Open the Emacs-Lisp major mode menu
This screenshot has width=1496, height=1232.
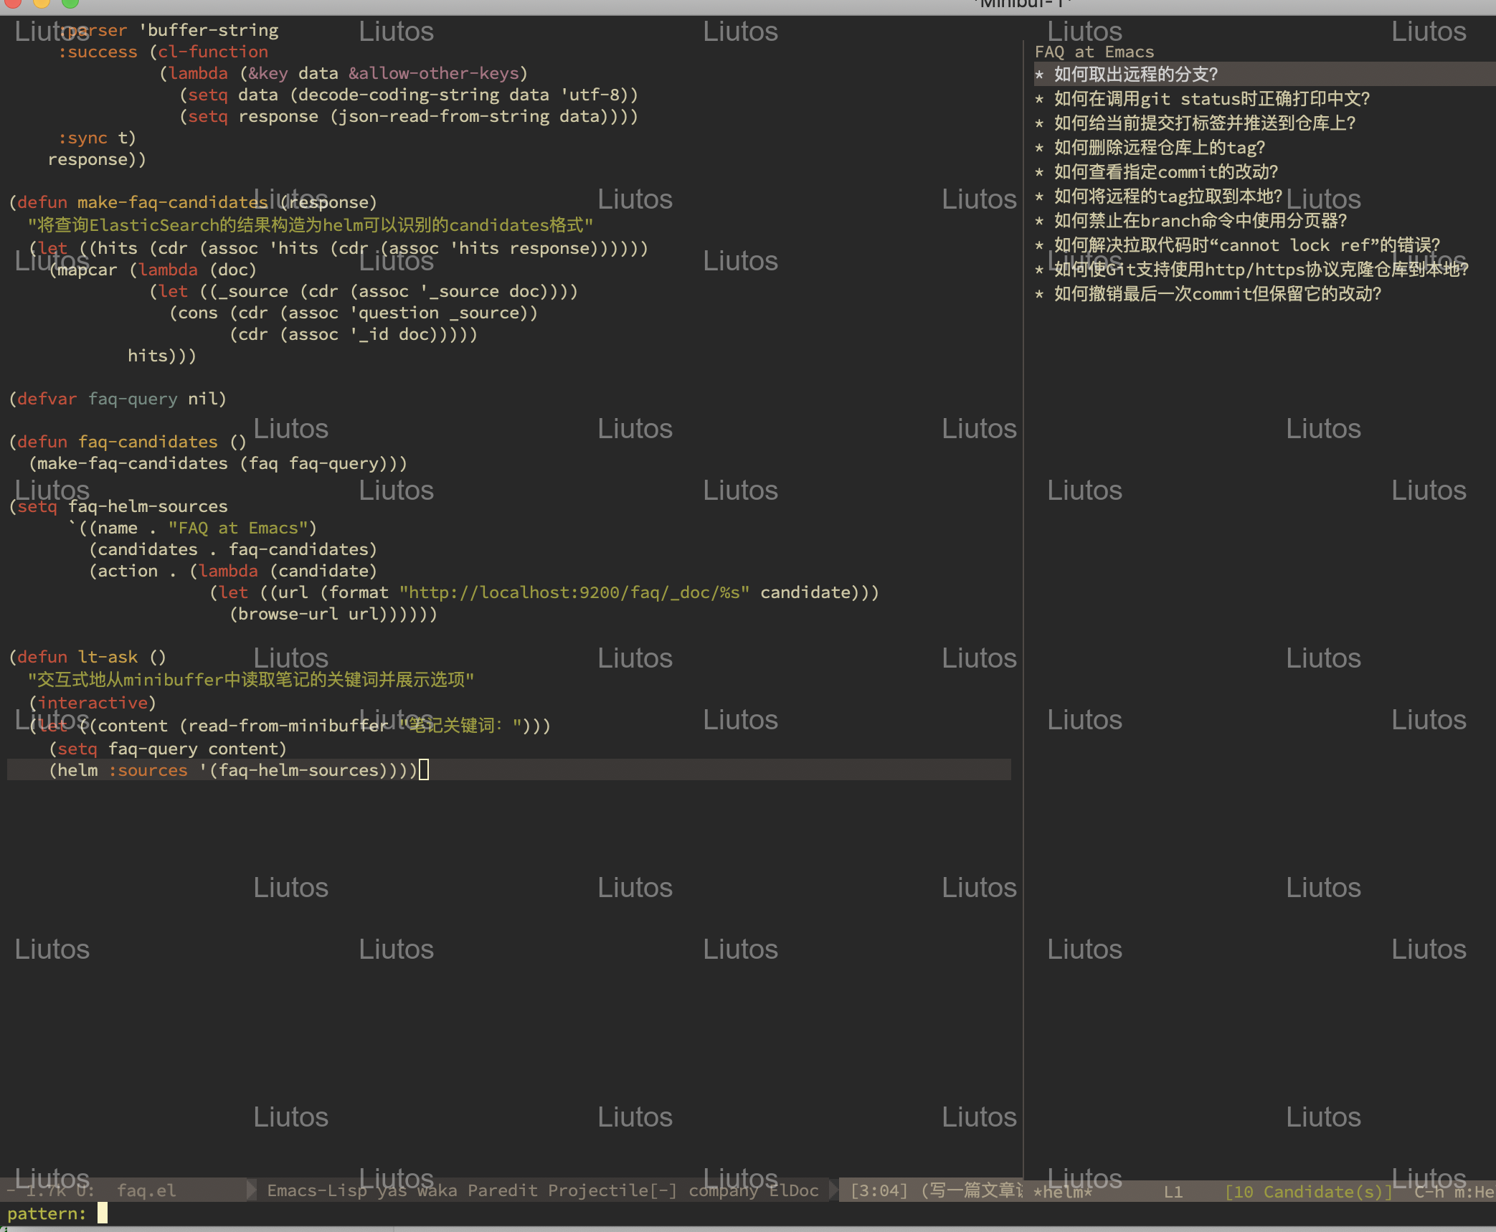pos(316,1190)
